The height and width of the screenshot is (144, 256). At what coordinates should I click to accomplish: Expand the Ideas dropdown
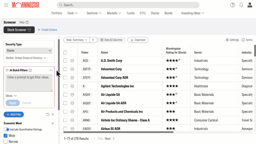tap(11, 96)
